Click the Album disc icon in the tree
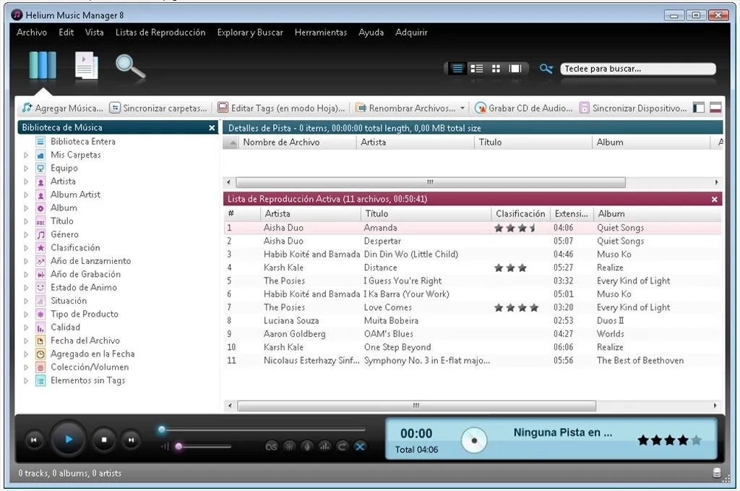The image size is (740, 491). (x=40, y=208)
